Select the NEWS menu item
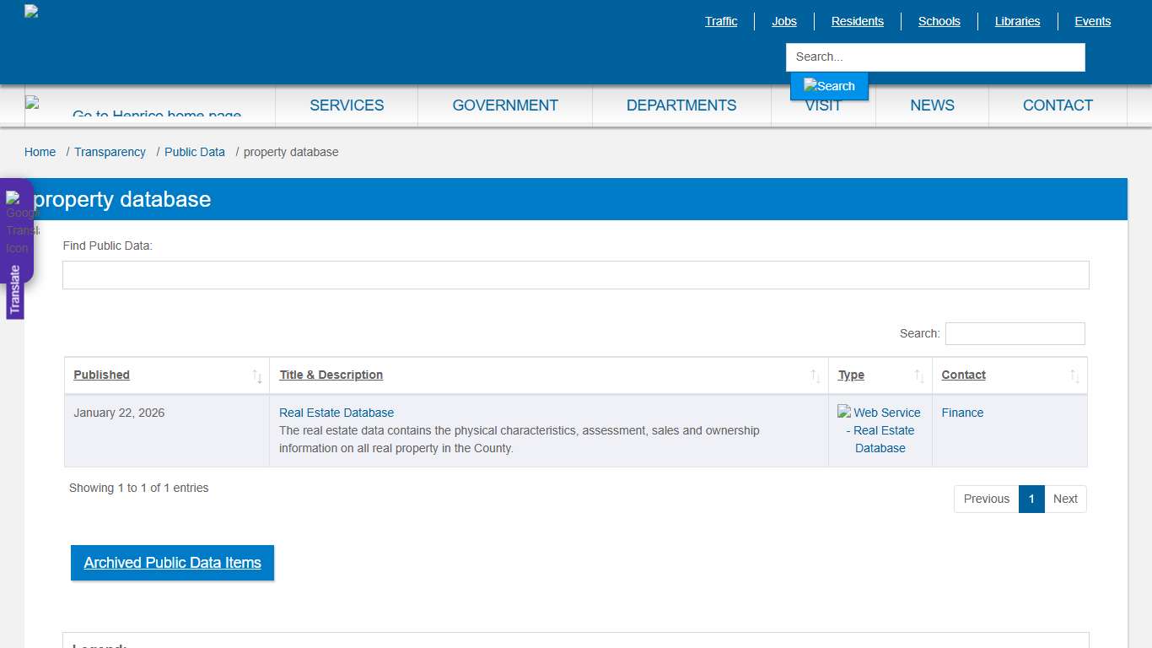Screen dimensions: 1152x648 [x=932, y=105]
